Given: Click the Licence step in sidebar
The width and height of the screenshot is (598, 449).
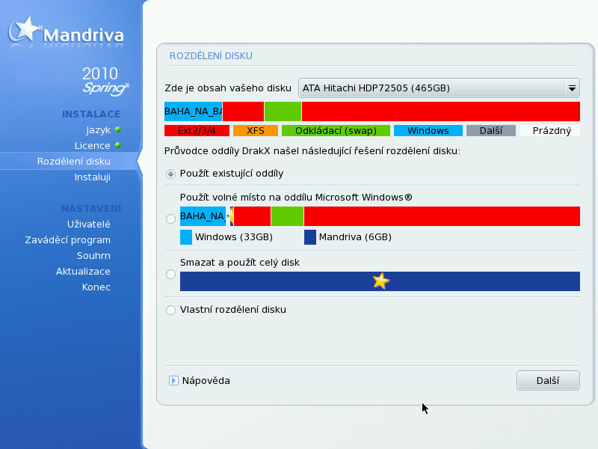Looking at the screenshot, I should 92,146.
